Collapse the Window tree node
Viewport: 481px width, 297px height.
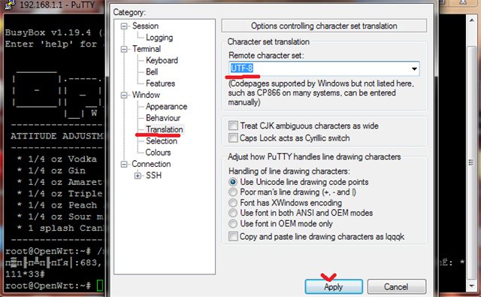tap(124, 95)
